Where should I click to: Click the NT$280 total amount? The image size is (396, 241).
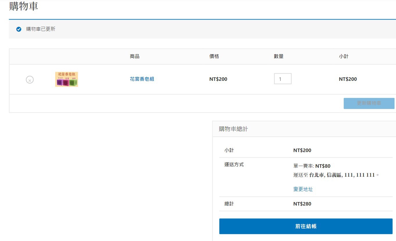coord(302,204)
